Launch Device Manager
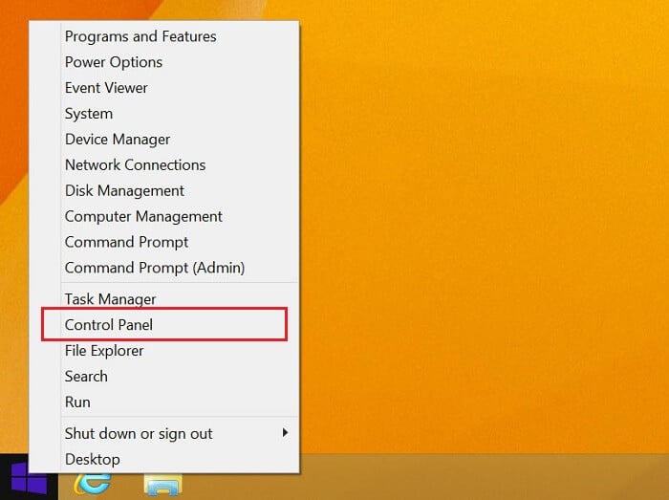This screenshot has width=669, height=500. [x=163, y=139]
